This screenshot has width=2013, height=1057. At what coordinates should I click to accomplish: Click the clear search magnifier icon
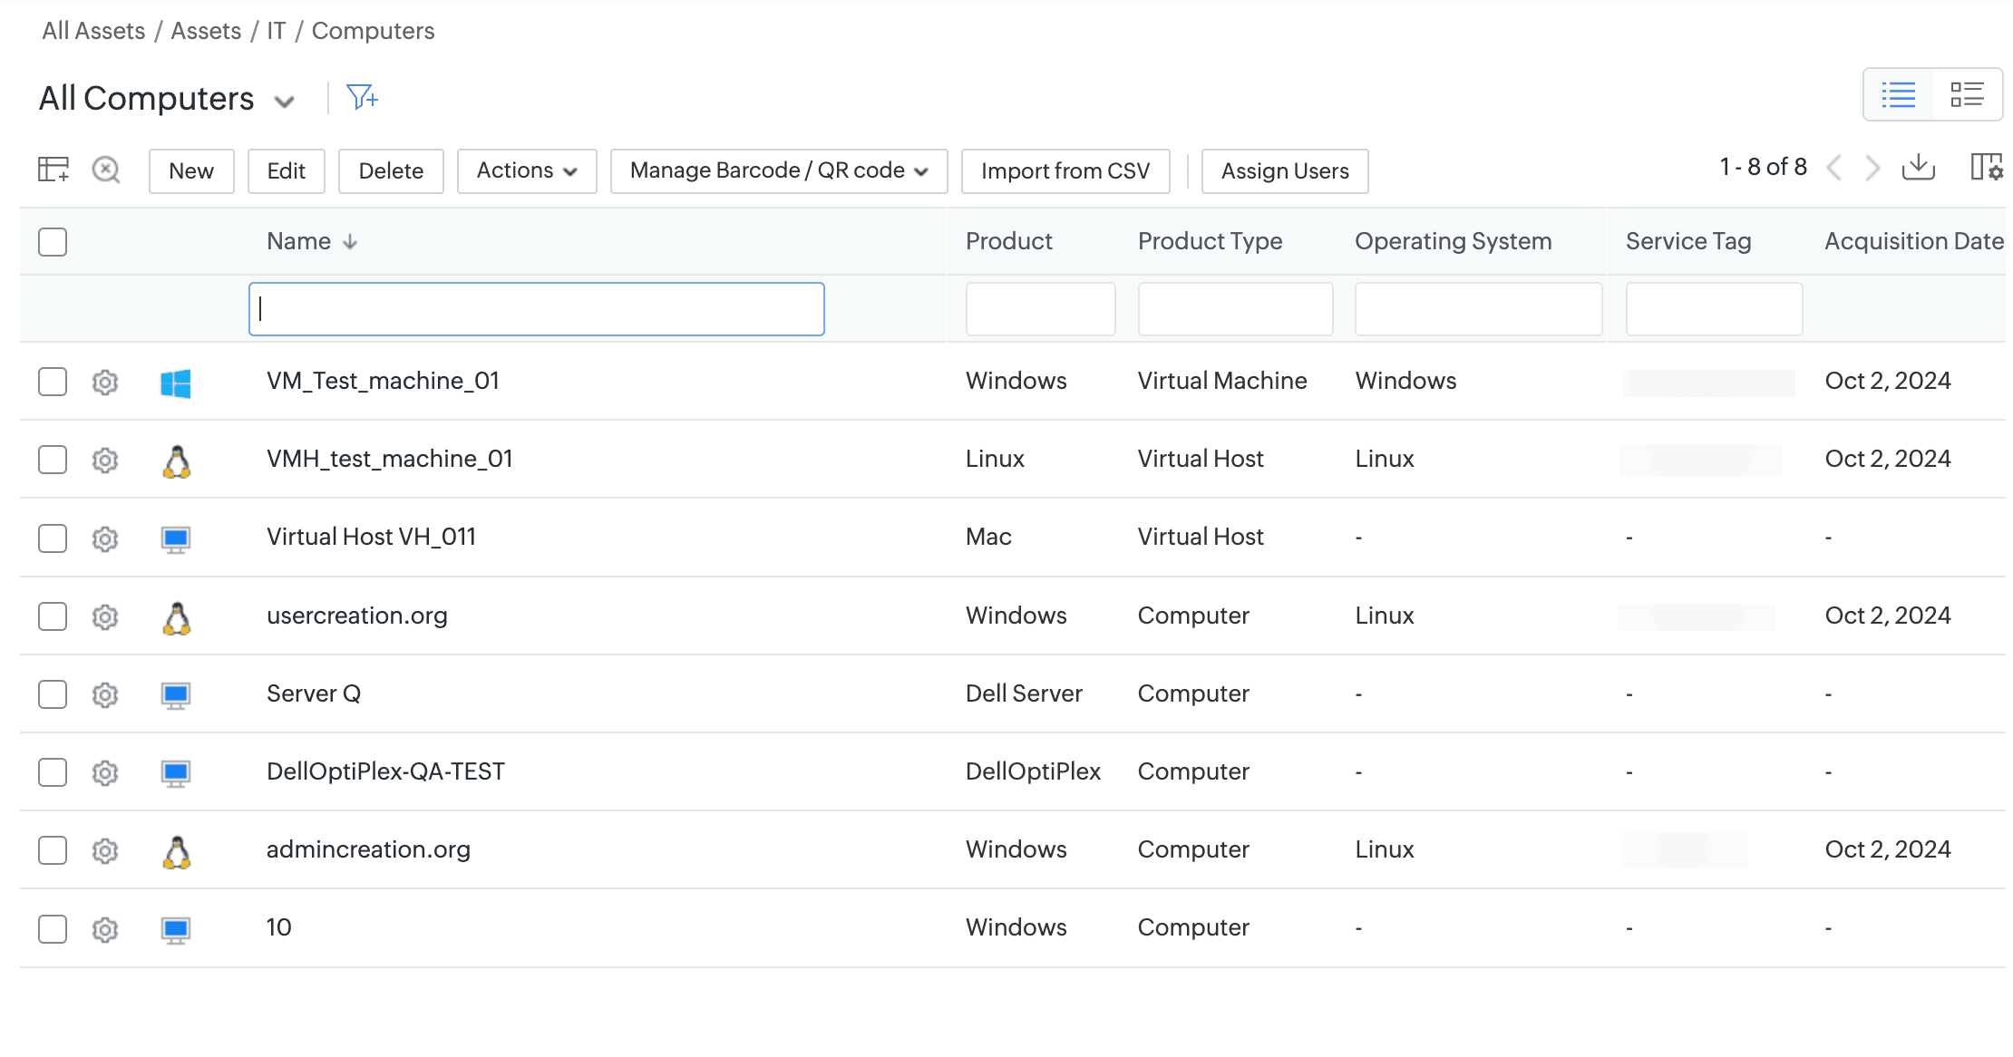click(x=106, y=170)
